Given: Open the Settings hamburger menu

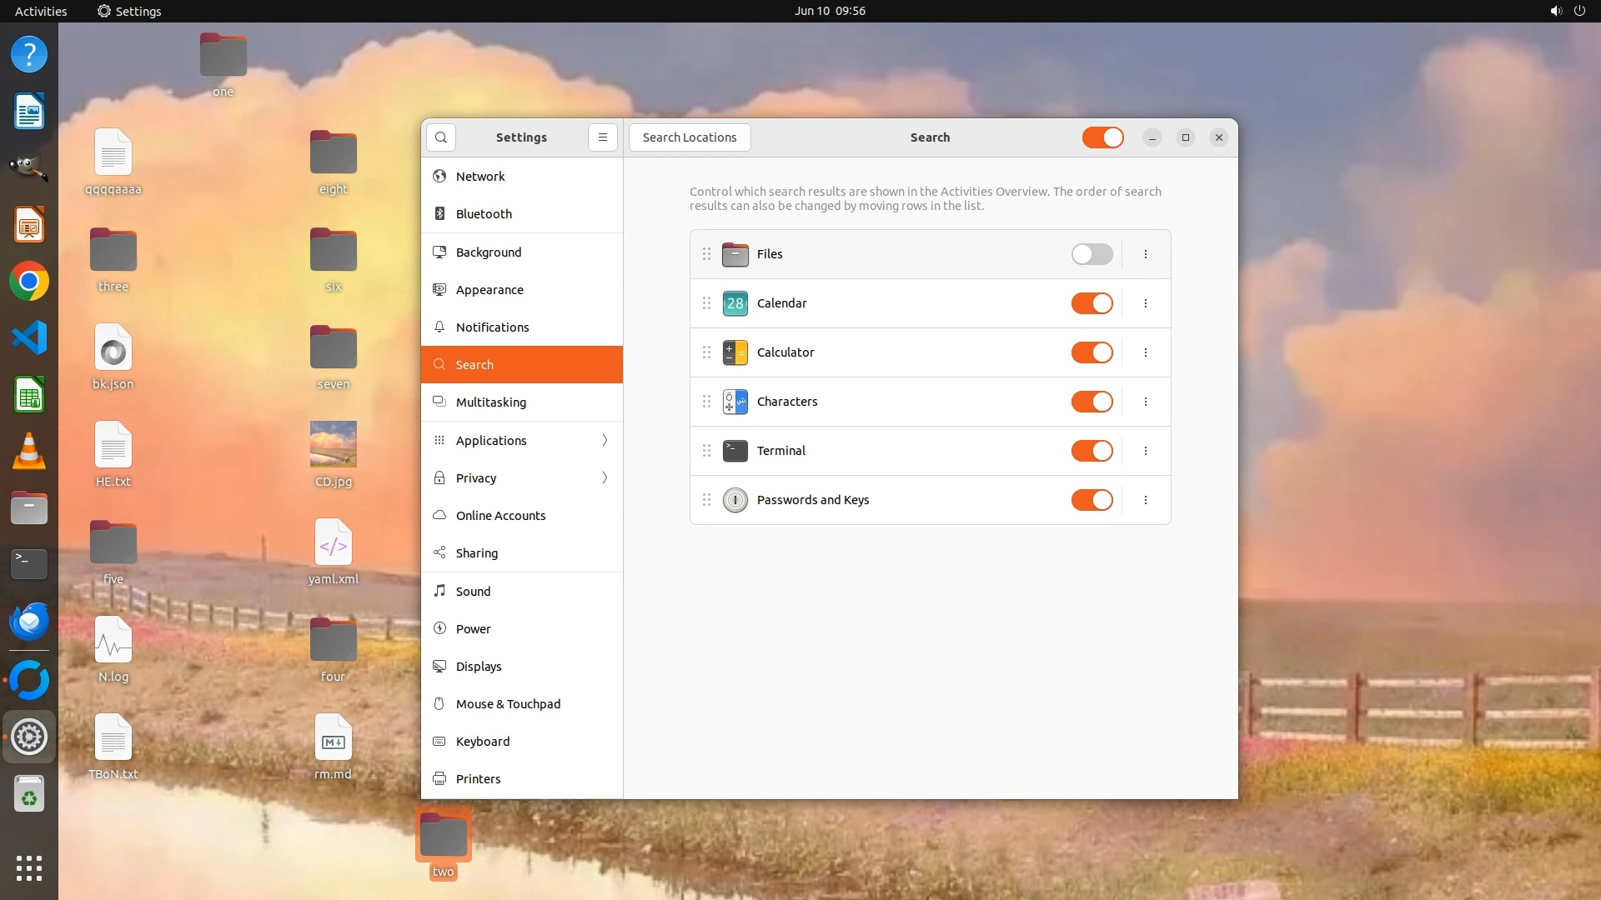Looking at the screenshot, I should (x=602, y=137).
